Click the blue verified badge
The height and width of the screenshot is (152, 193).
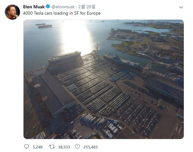[x=48, y=7]
